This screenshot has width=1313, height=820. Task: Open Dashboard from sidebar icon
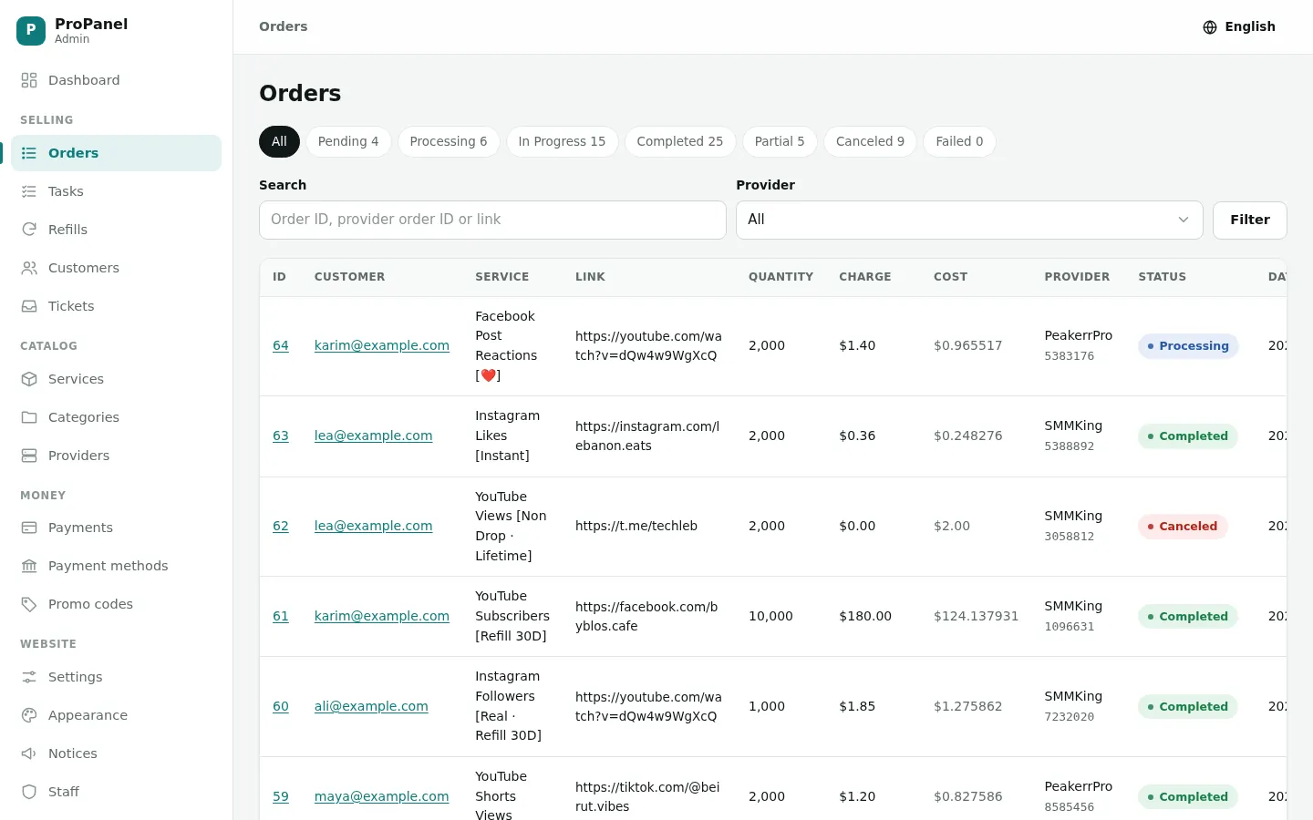[29, 80]
